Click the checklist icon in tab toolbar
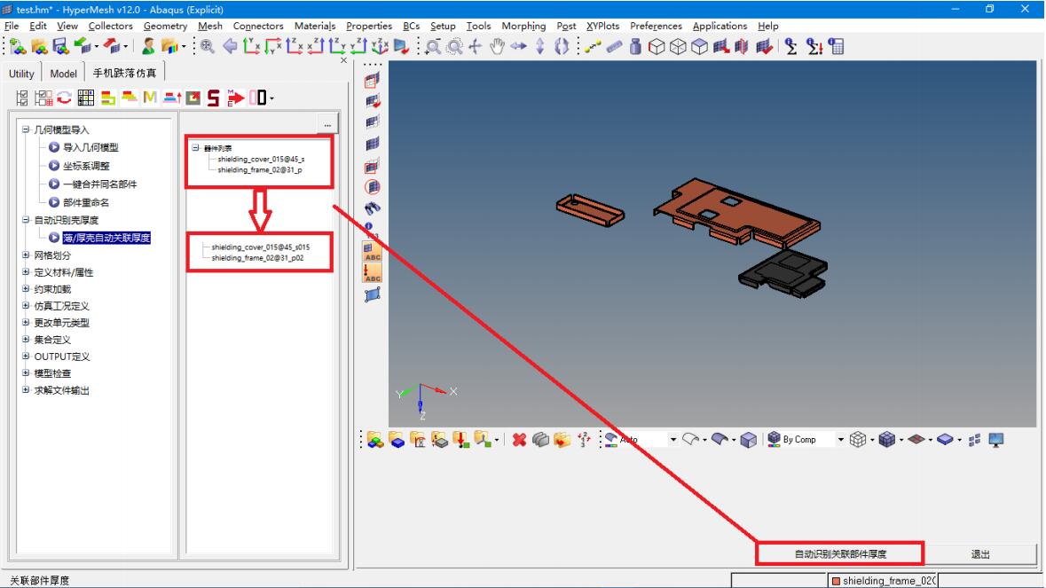 (x=21, y=98)
